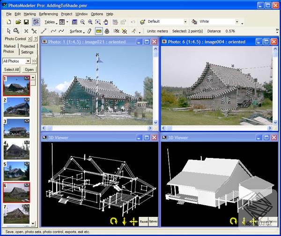Image resolution: width=281 pixels, height=236 pixels.
Task: Toggle the highlighted photo list toolbar button
Action: [36, 22]
